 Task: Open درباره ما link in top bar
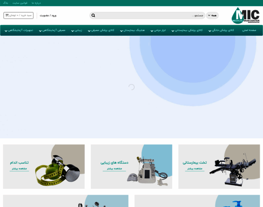(36, 3)
